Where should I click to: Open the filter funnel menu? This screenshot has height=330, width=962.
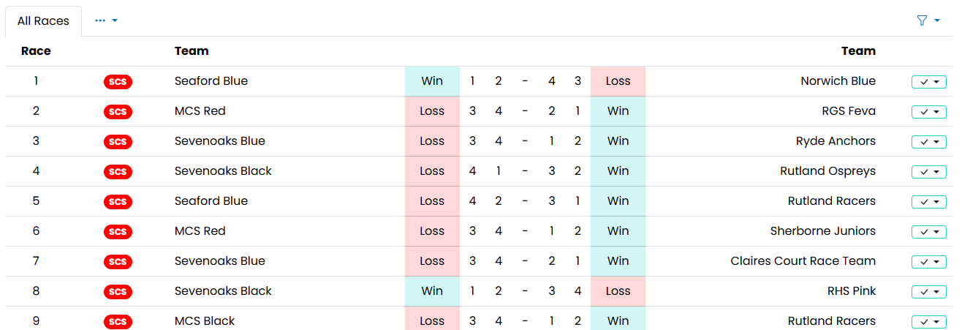(928, 20)
